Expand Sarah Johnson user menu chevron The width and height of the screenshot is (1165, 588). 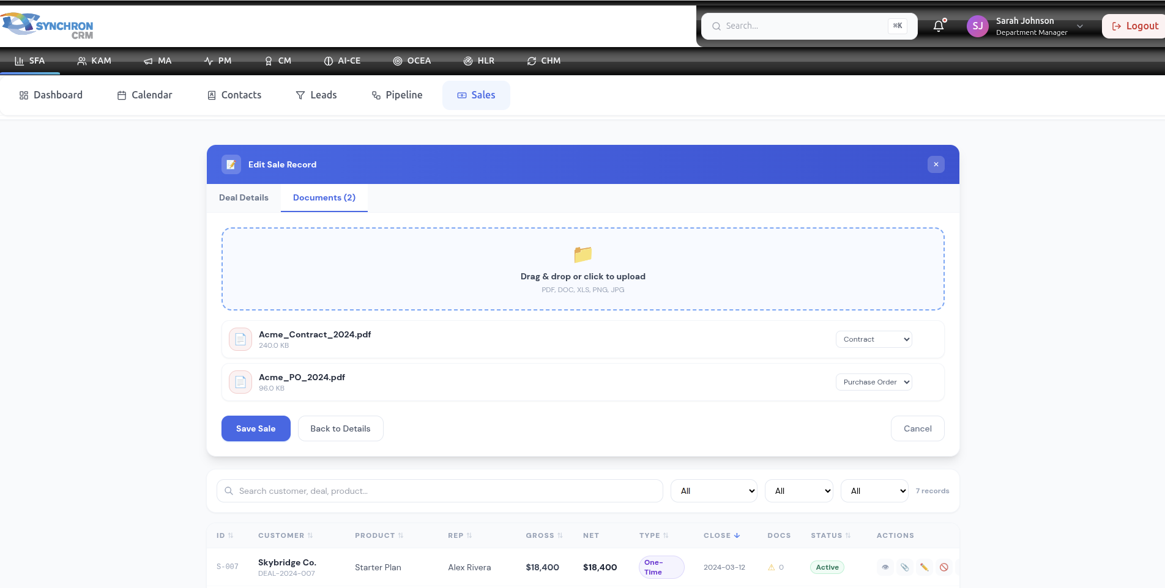[x=1080, y=26]
